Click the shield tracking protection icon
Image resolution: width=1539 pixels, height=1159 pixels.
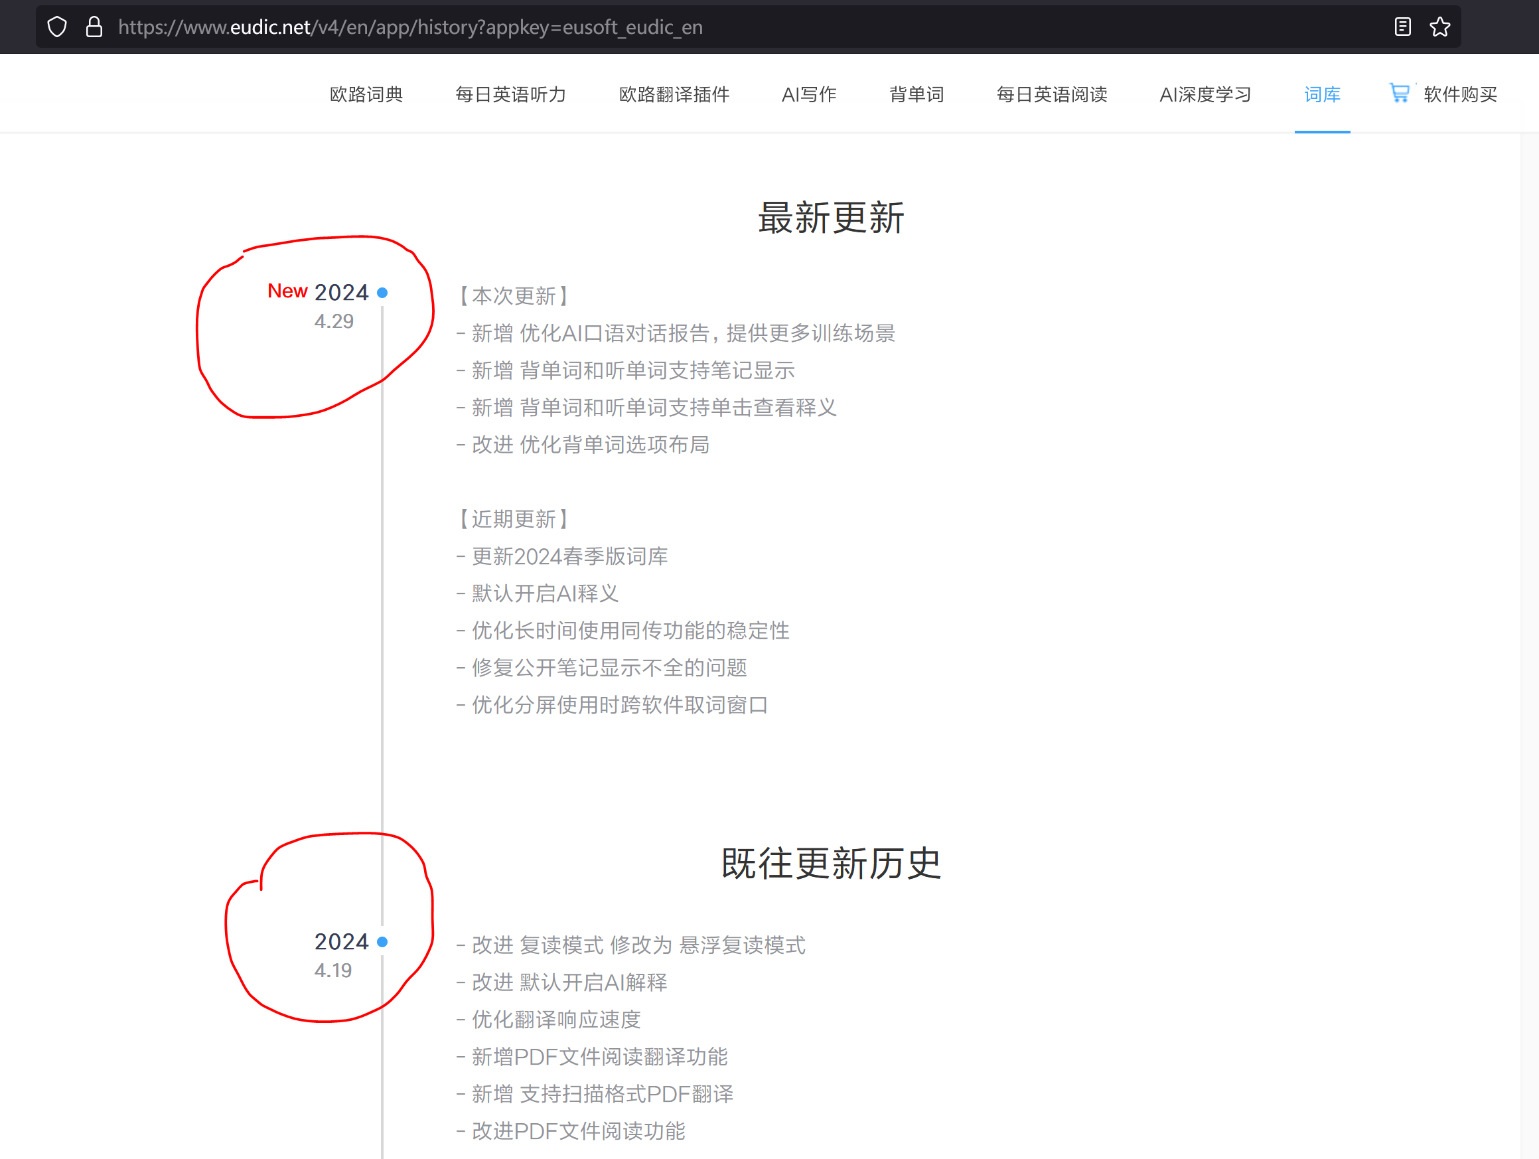coord(57,27)
